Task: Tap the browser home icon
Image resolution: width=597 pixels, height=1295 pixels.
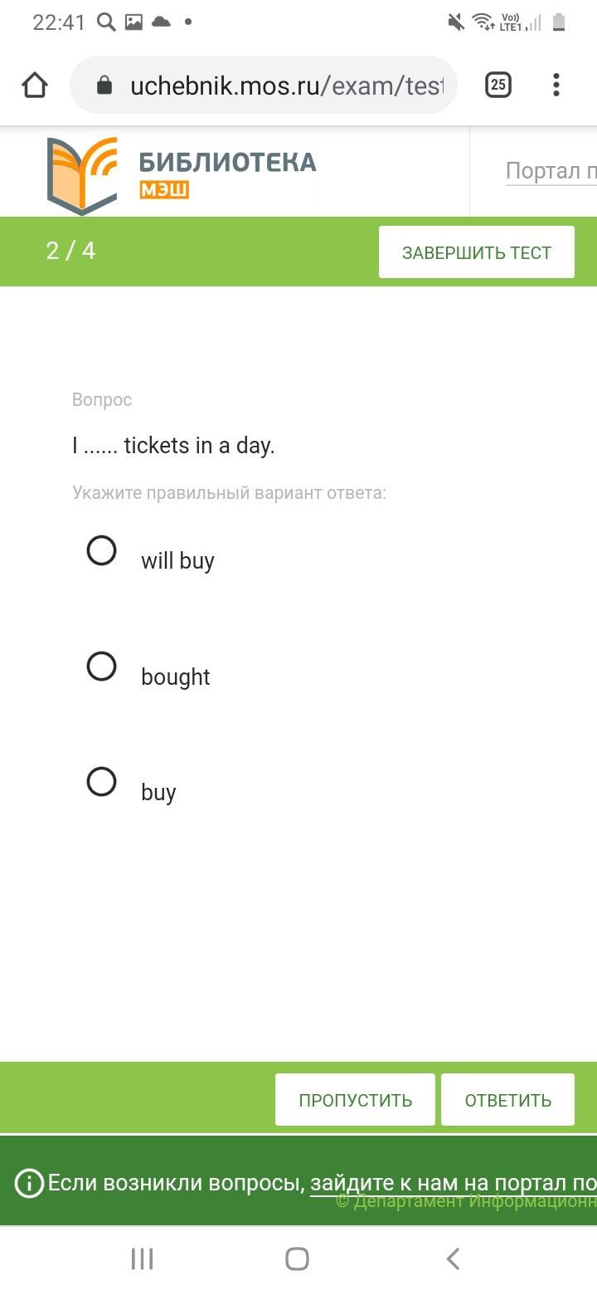Action: [x=35, y=85]
